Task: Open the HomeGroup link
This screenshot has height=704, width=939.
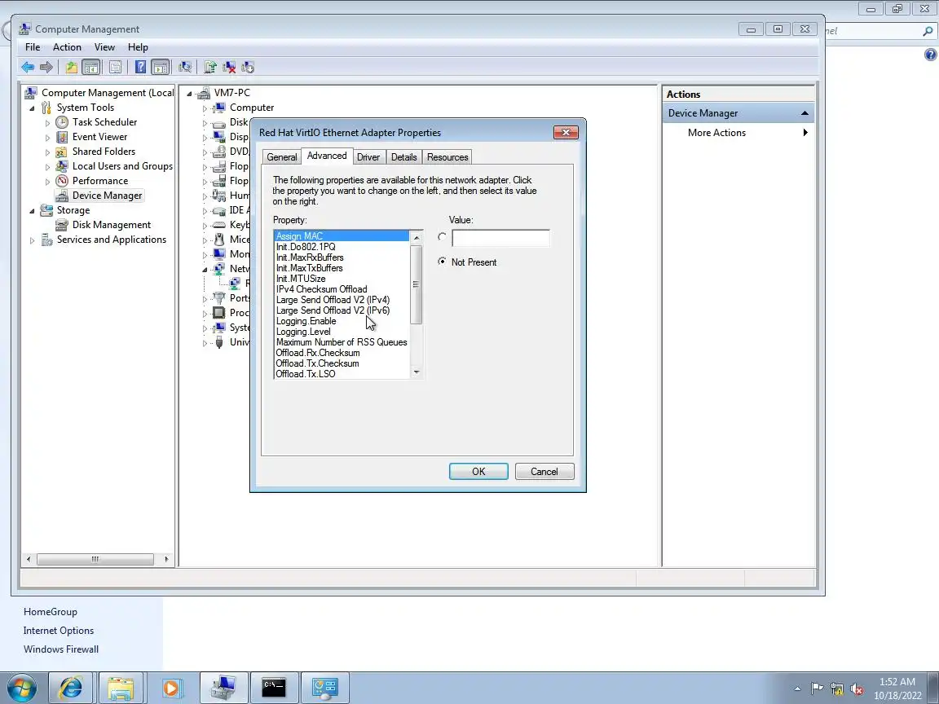Action: pos(51,612)
